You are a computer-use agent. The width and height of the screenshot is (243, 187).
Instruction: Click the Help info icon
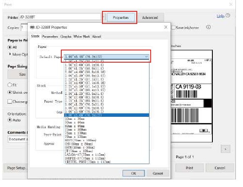point(227,16)
